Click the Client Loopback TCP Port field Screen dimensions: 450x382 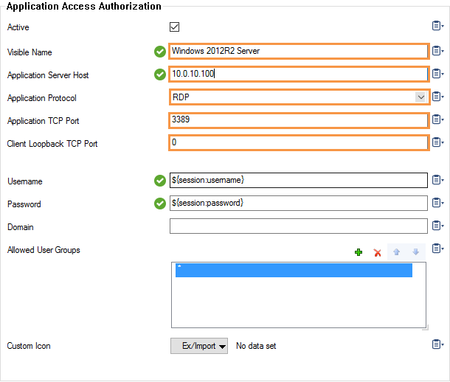coord(299,142)
